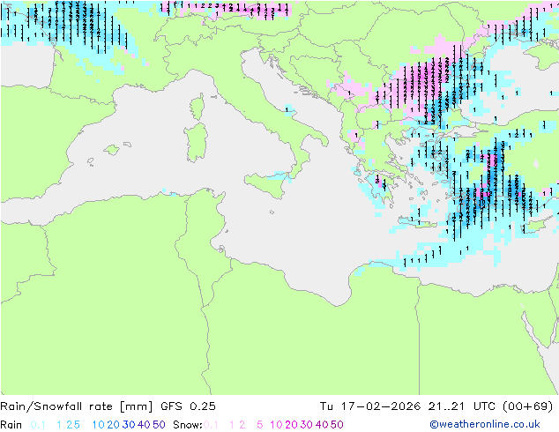
Task: Click the island of Cyprus on the map
Action: [536, 225]
